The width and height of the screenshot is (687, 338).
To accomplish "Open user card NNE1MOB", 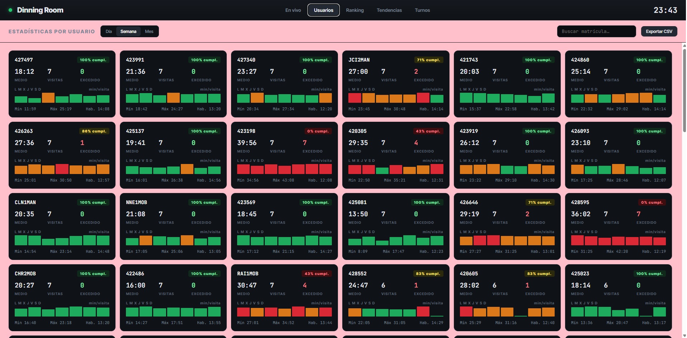I will 173,226.
